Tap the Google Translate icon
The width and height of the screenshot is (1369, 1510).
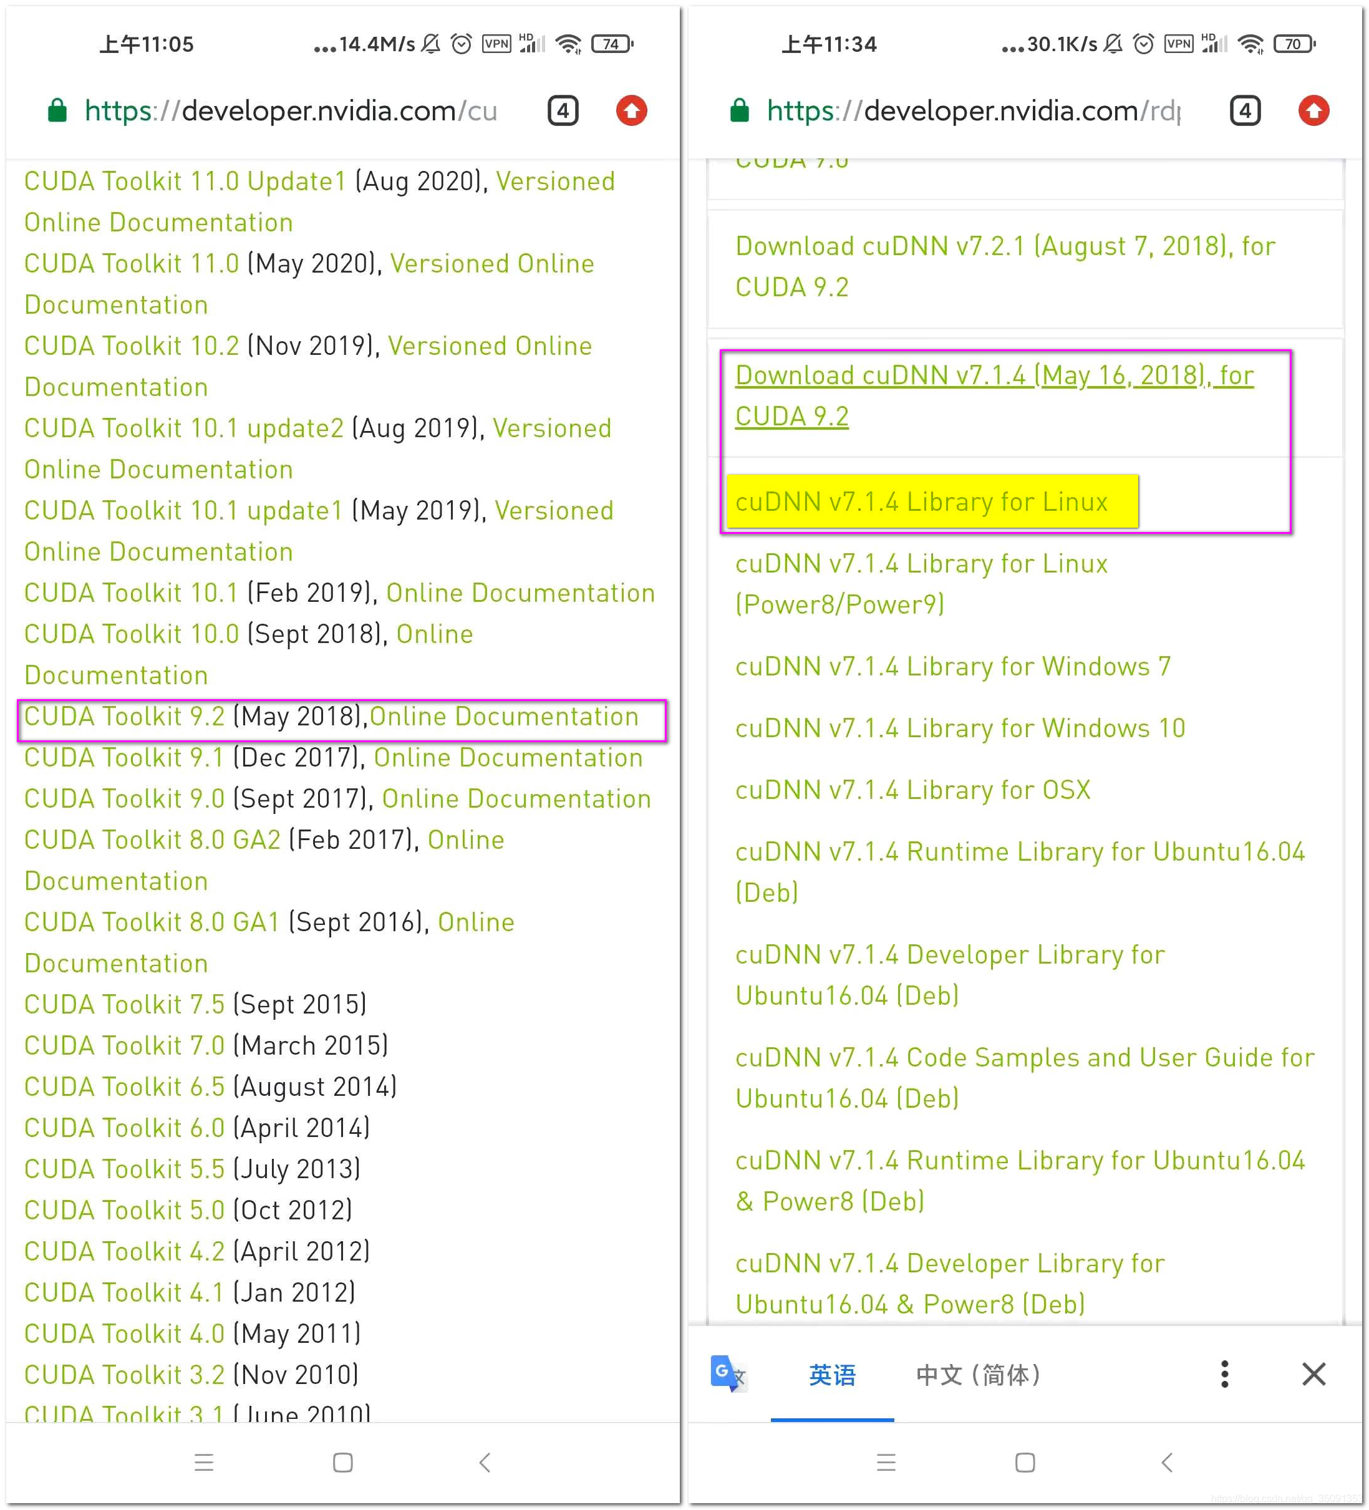[727, 1375]
